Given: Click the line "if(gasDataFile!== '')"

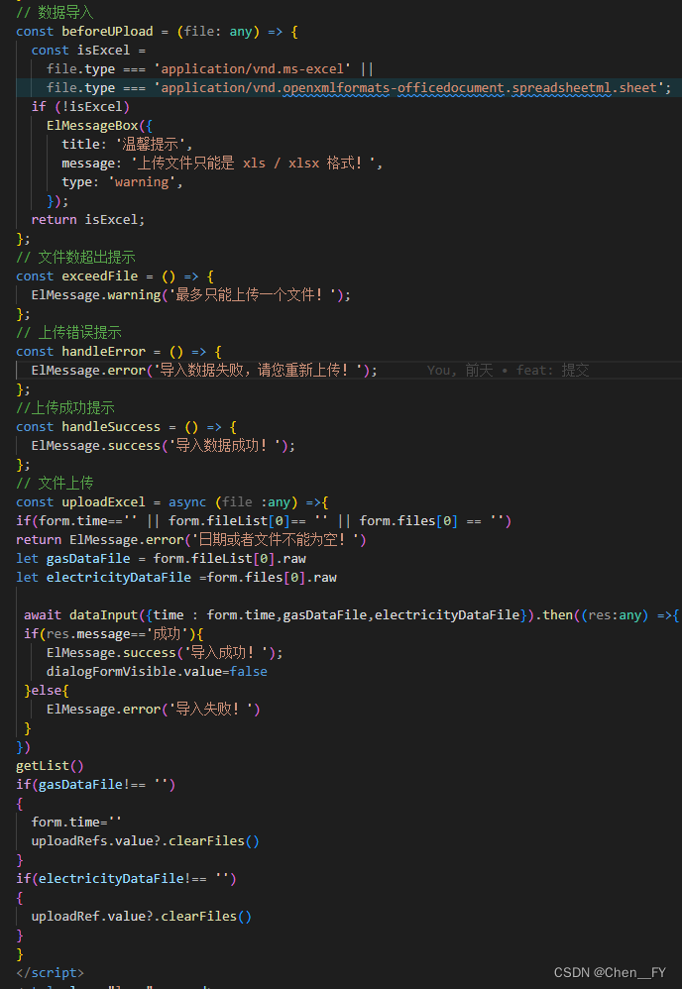Looking at the screenshot, I should (x=96, y=785).
